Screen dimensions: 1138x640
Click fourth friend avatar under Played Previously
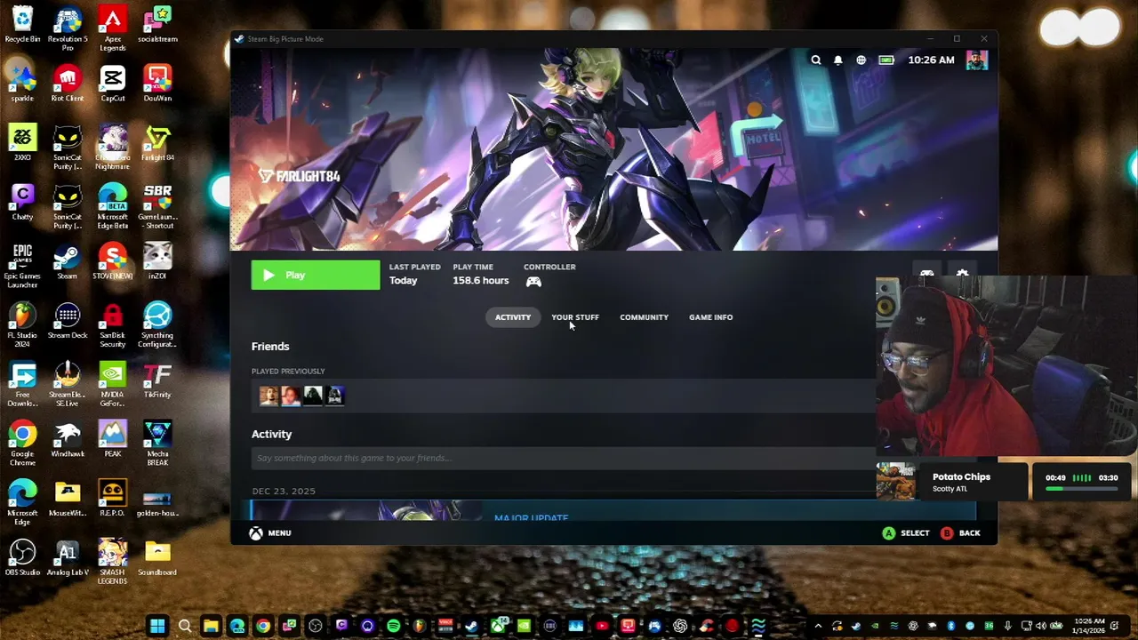tap(335, 396)
